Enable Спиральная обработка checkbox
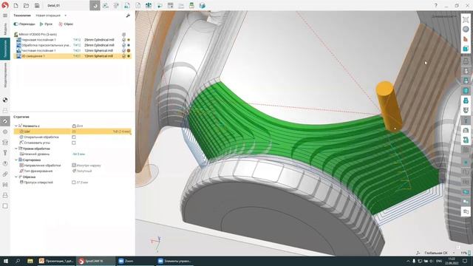Viewport: 473px width, 266px height. pyautogui.click(x=74, y=137)
